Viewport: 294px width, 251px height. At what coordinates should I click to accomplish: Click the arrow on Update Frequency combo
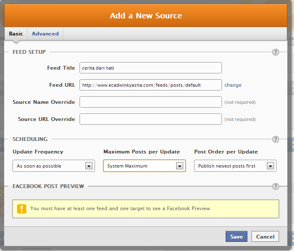click(x=89, y=166)
